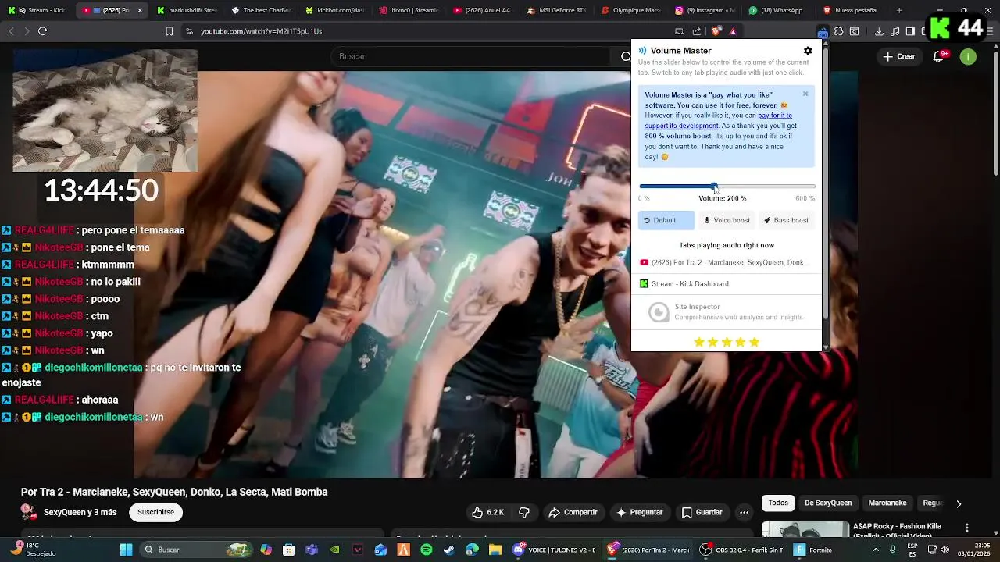
Task: Open Discord VOICE TULONES taskbar item
Action: tap(555, 550)
